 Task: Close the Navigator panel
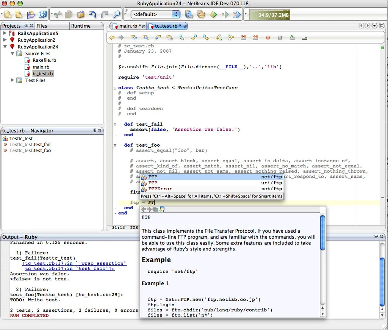100,130
